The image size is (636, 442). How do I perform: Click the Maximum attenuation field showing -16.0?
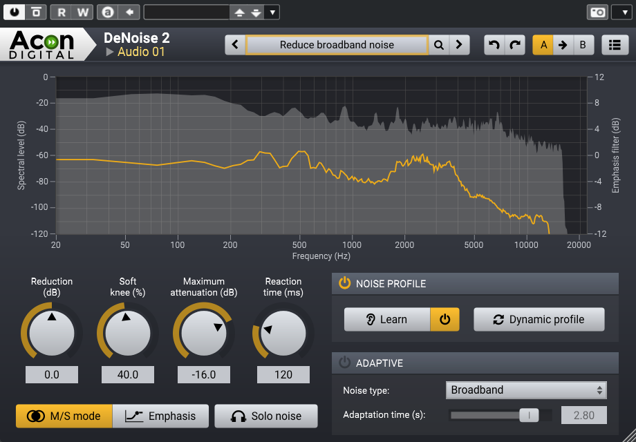204,375
